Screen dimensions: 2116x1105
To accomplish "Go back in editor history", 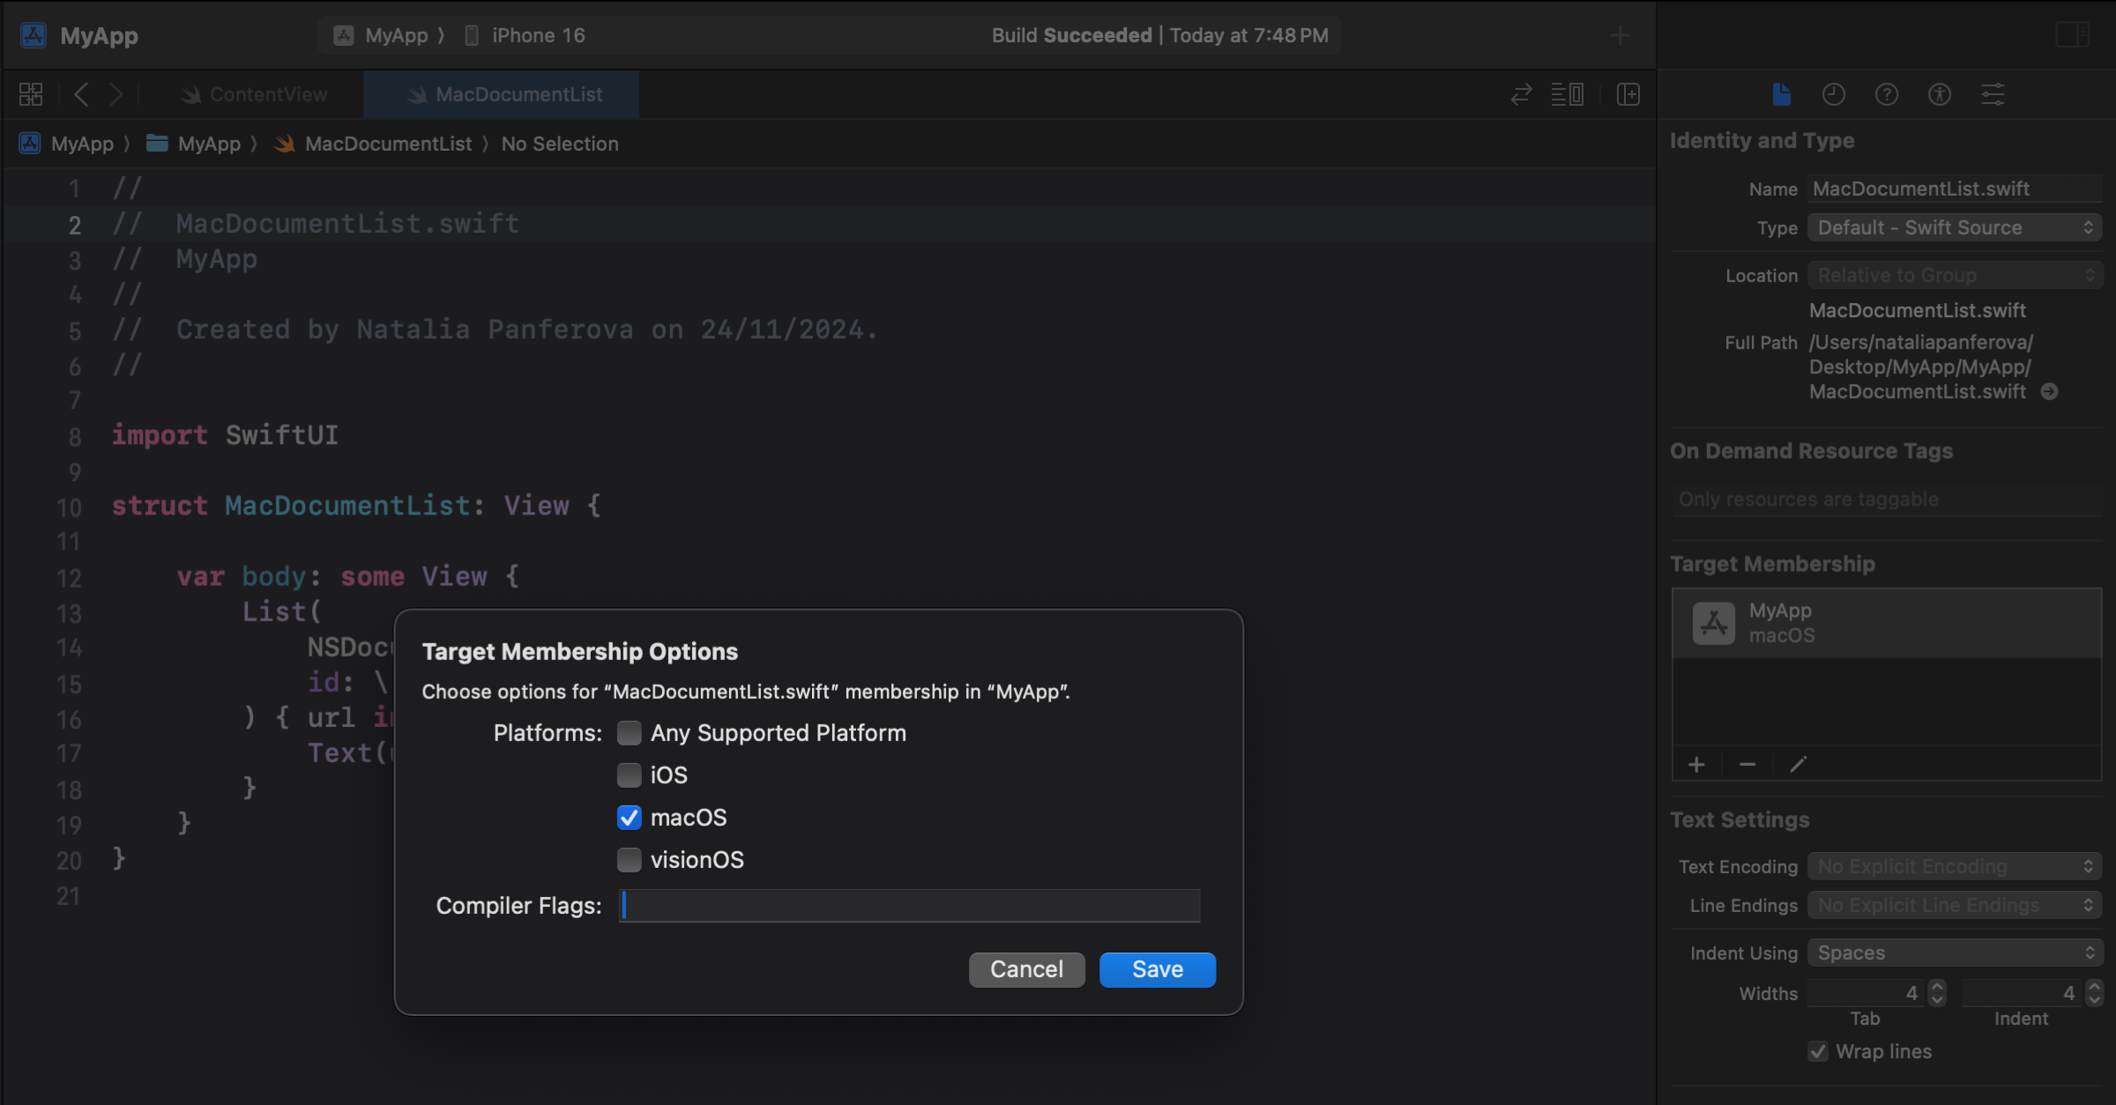I will (81, 94).
